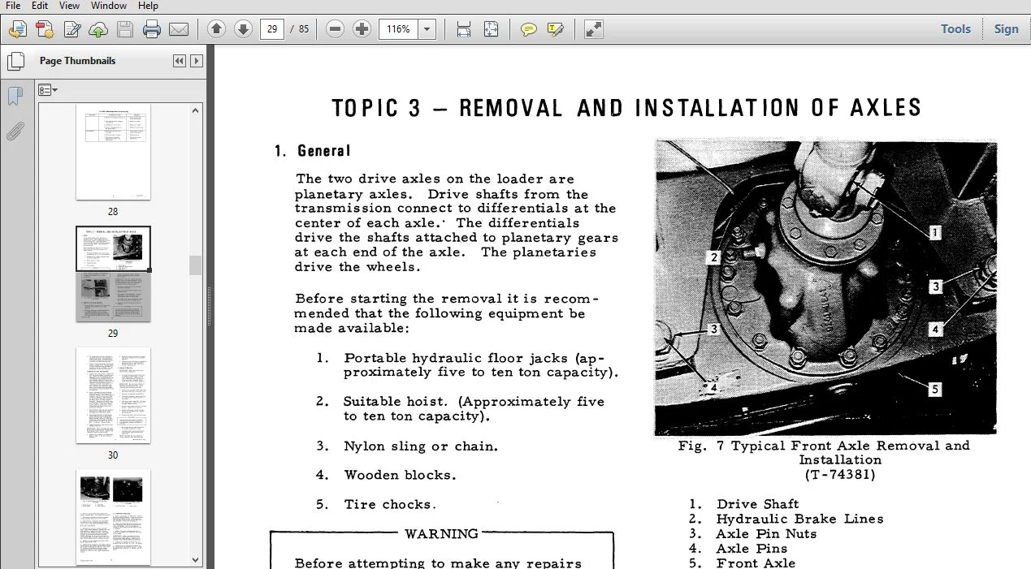Click the Edit/Sign document icon
1031x569 pixels.
[x=71, y=30]
